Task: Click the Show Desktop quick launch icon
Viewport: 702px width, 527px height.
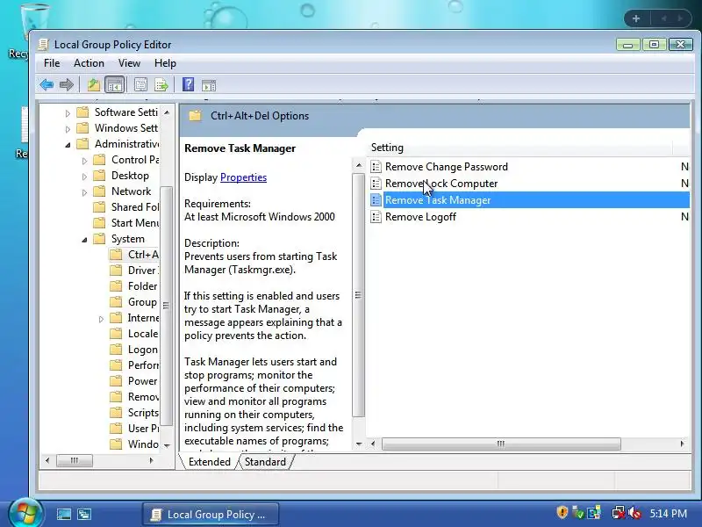Action: click(63, 515)
